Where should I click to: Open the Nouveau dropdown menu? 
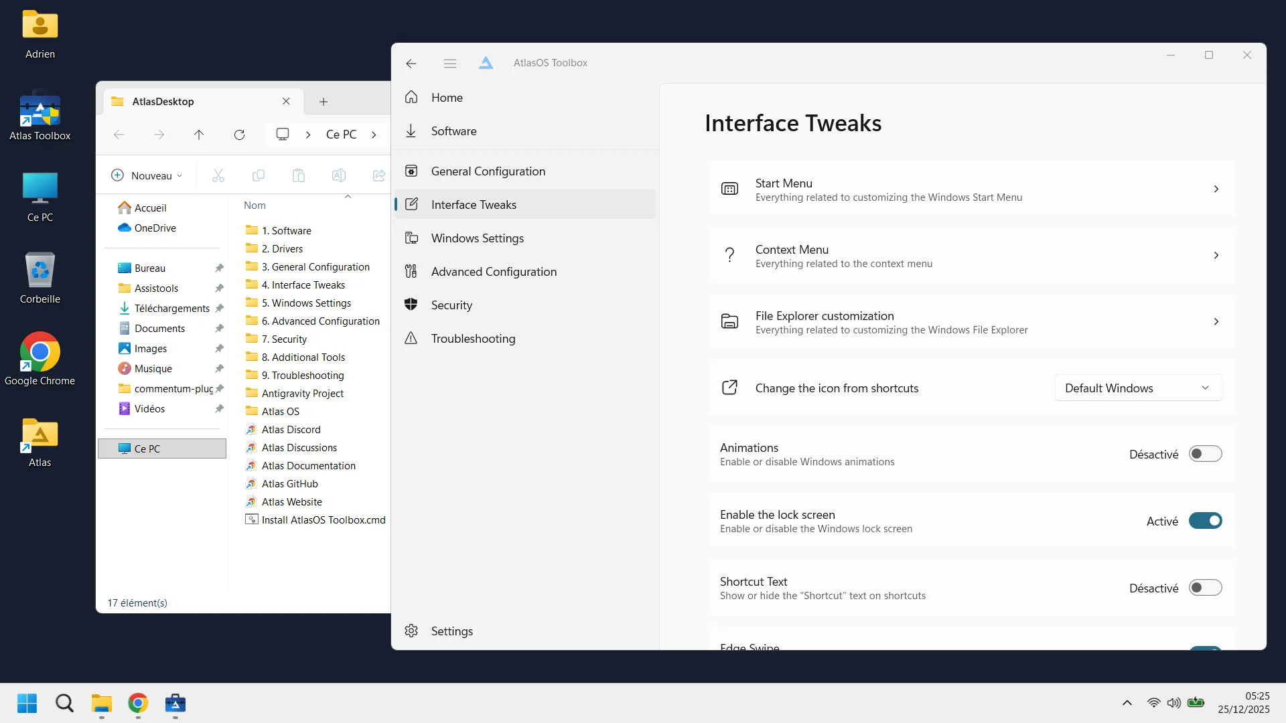147,175
